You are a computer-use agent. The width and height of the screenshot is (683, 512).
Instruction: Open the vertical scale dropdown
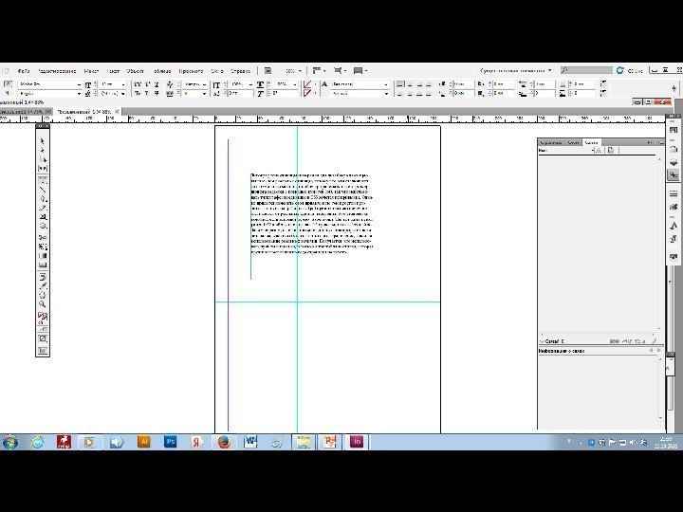(x=250, y=84)
